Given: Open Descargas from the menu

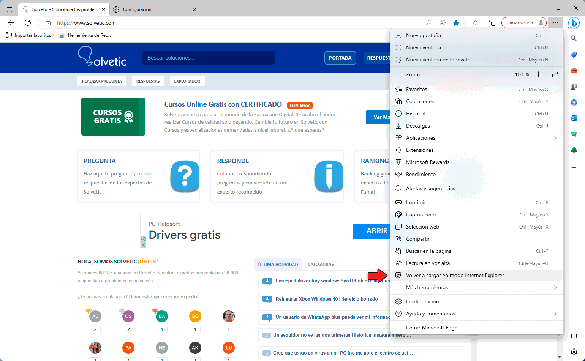Looking at the screenshot, I should pos(477,126).
